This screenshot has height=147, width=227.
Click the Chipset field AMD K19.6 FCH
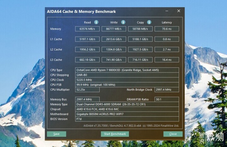127,109
